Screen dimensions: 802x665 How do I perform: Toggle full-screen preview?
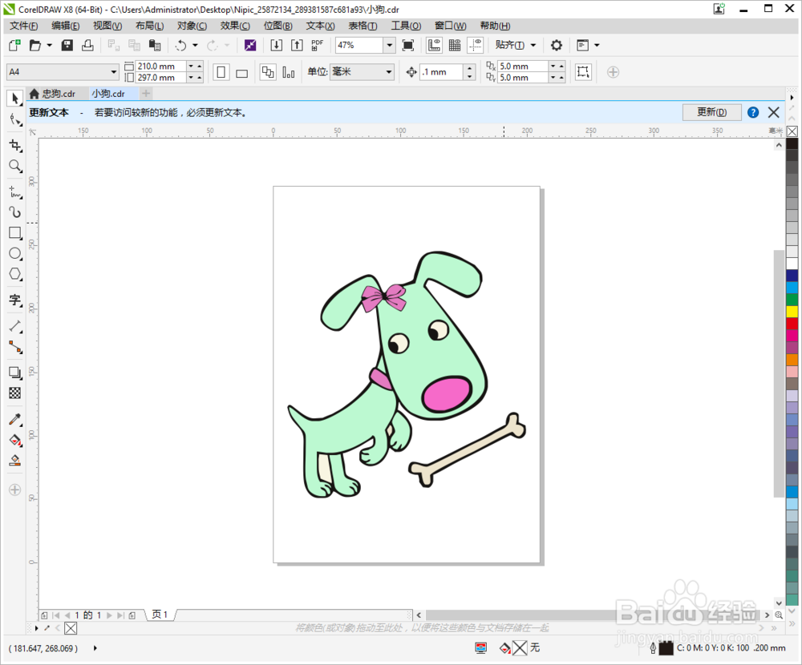pyautogui.click(x=408, y=46)
